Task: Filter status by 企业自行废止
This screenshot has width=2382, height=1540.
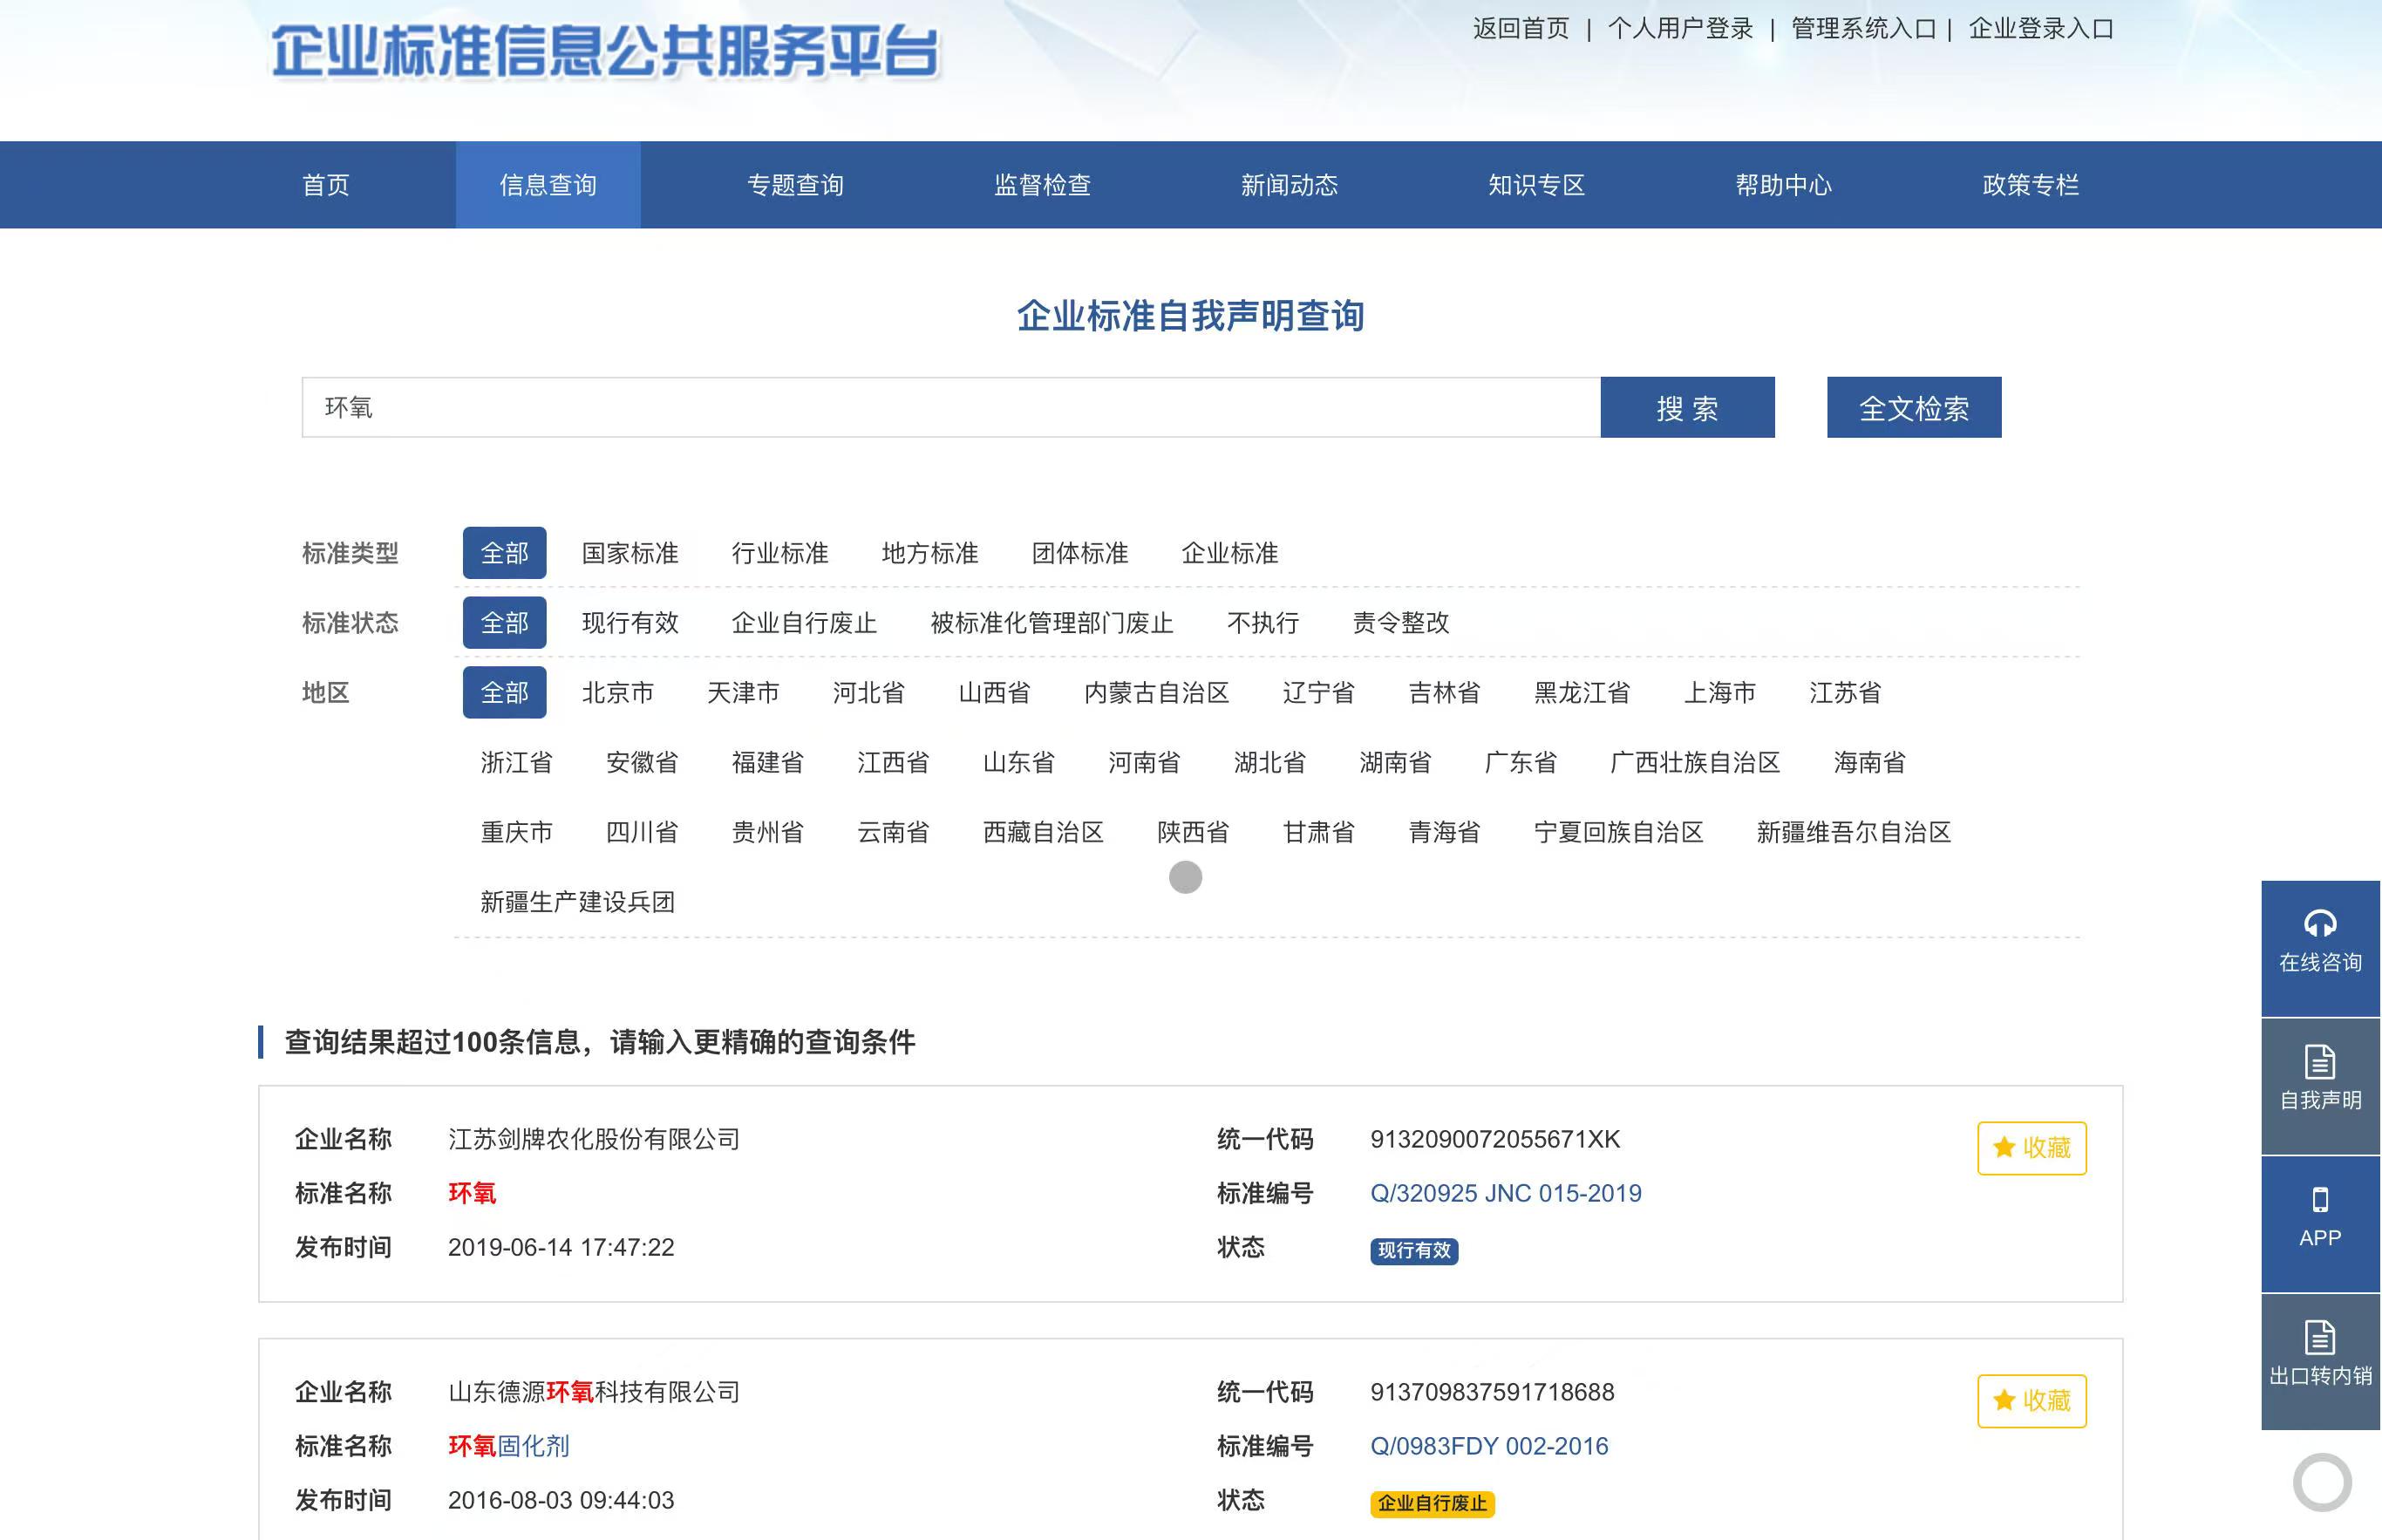Action: pyautogui.click(x=805, y=623)
